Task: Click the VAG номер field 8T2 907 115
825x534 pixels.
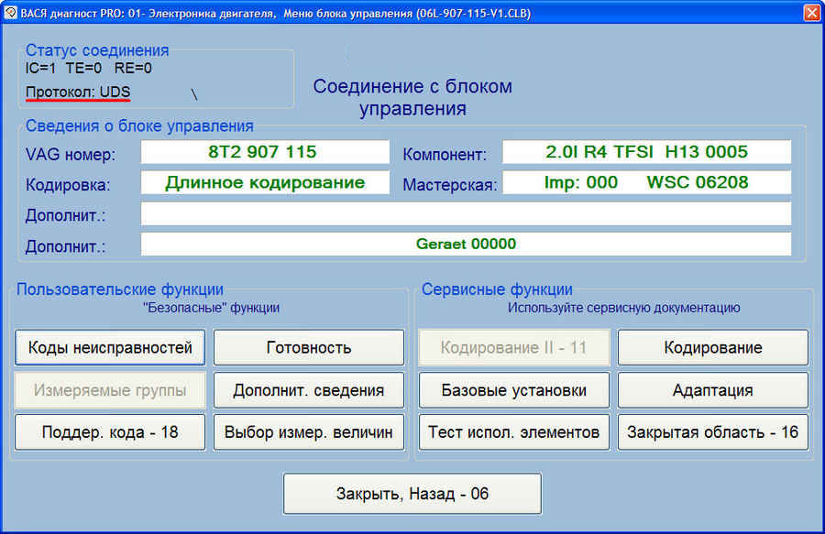Action: 265,152
